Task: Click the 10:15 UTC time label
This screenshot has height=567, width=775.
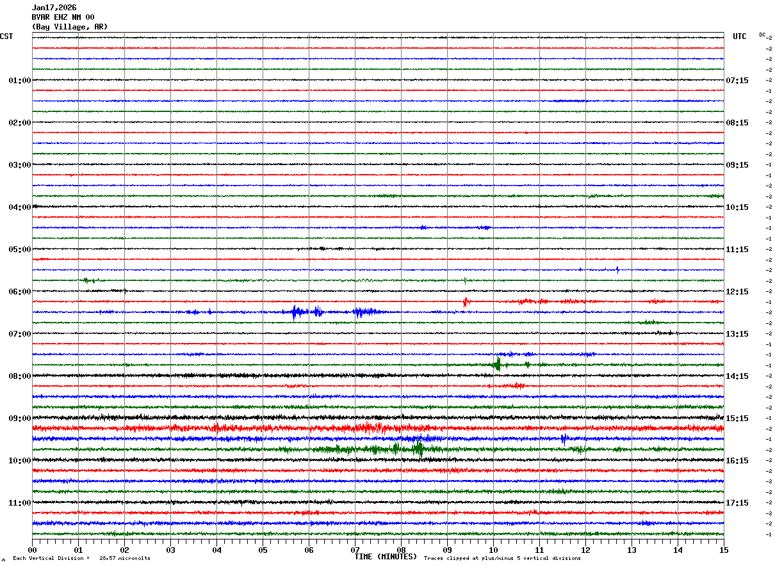Action: click(737, 207)
